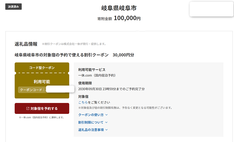Viewport: 234px width, 142px height.
Task: Click the chevron beside 返礼品の注意事項
Action: [106, 130]
